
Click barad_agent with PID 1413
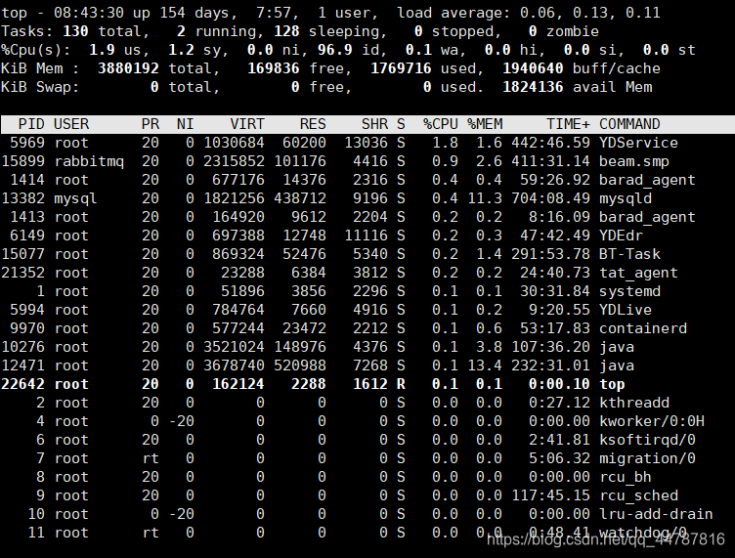tap(647, 217)
